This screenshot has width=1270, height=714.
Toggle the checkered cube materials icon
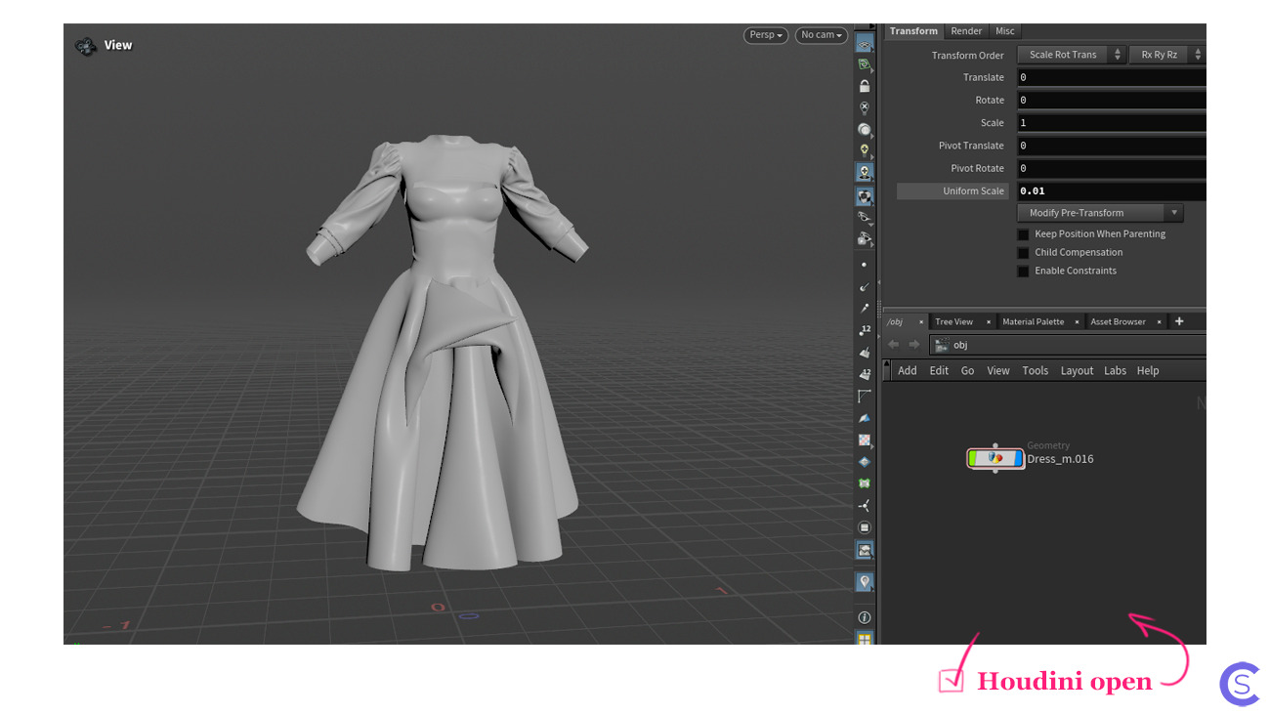[865, 195]
